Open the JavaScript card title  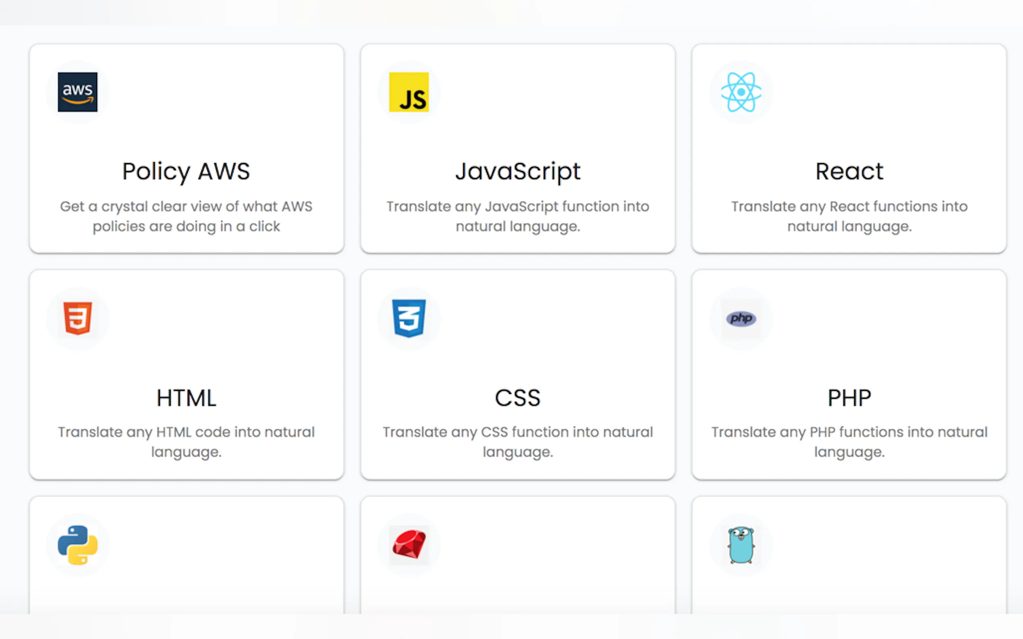(x=518, y=171)
